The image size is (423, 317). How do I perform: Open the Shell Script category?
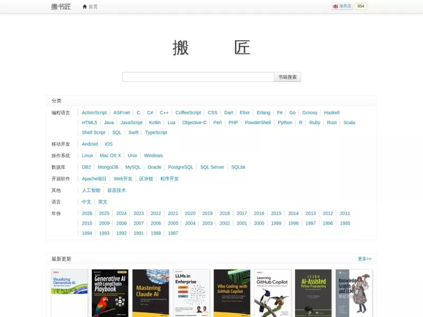[94, 133]
